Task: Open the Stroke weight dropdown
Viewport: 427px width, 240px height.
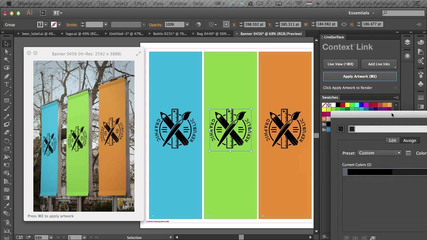Action: click(105, 25)
